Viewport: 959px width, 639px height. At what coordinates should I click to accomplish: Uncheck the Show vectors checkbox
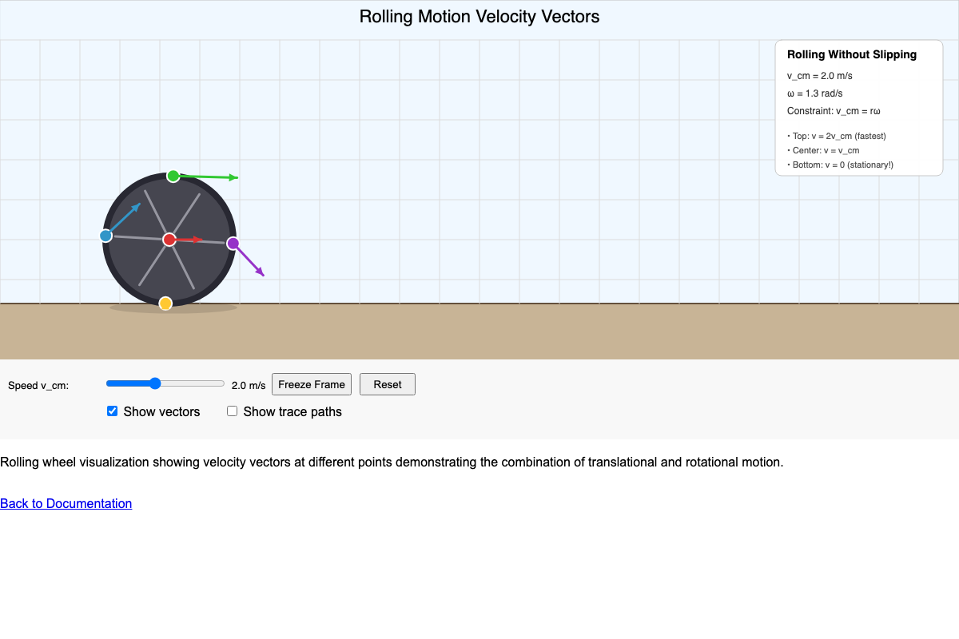pyautogui.click(x=112, y=411)
